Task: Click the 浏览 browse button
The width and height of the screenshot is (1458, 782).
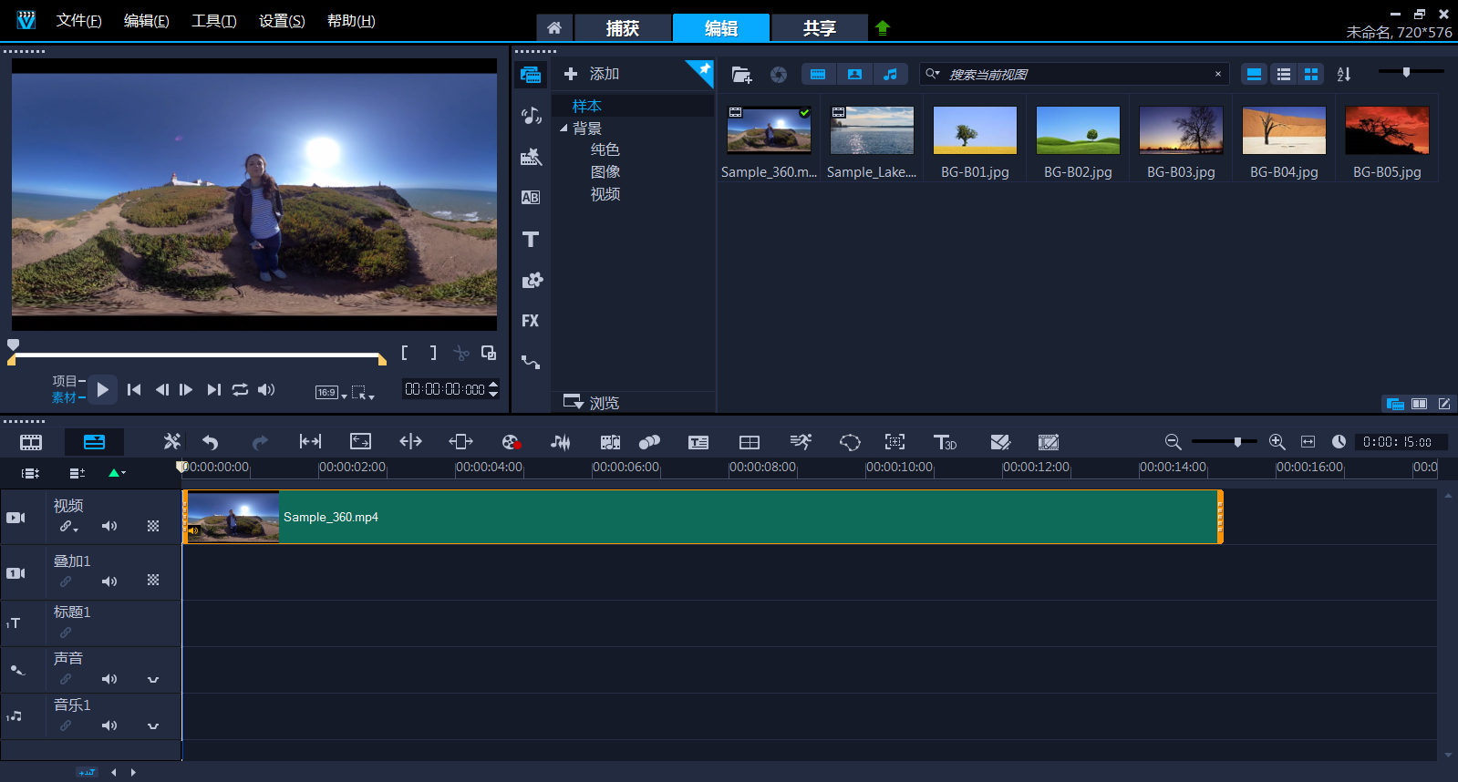Action: [591, 402]
